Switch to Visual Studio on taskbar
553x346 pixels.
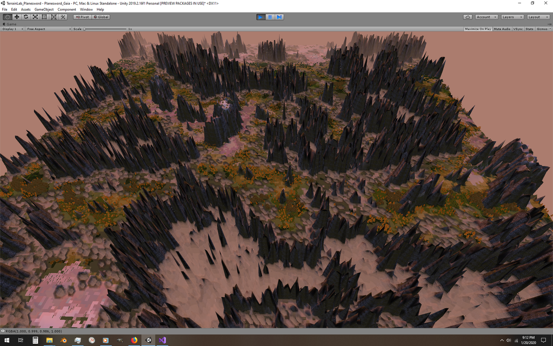162,340
